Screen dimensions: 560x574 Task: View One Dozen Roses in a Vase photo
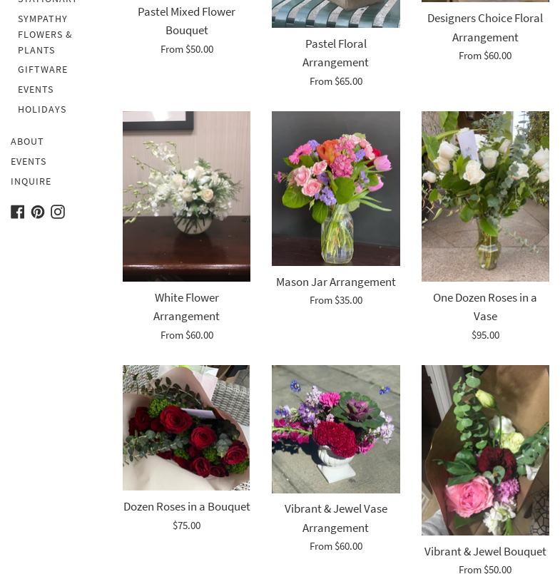pyautogui.click(x=485, y=197)
